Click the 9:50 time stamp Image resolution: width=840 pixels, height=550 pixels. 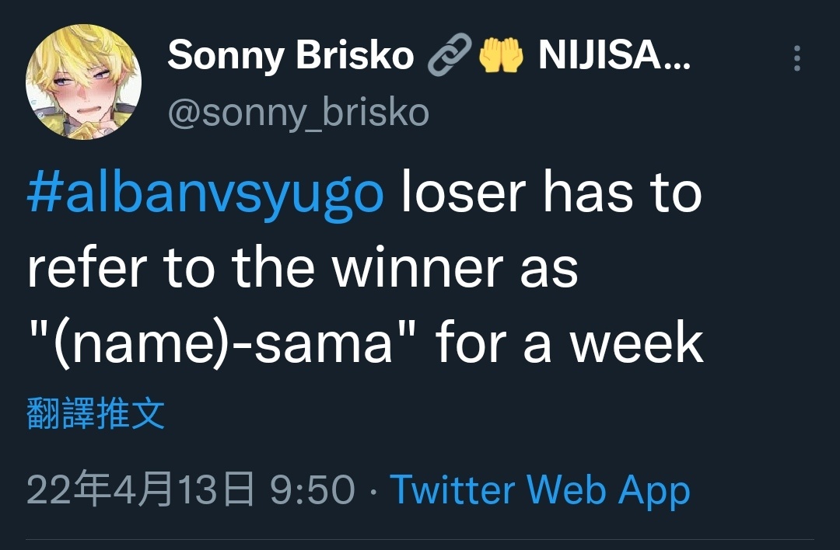[x=313, y=489]
